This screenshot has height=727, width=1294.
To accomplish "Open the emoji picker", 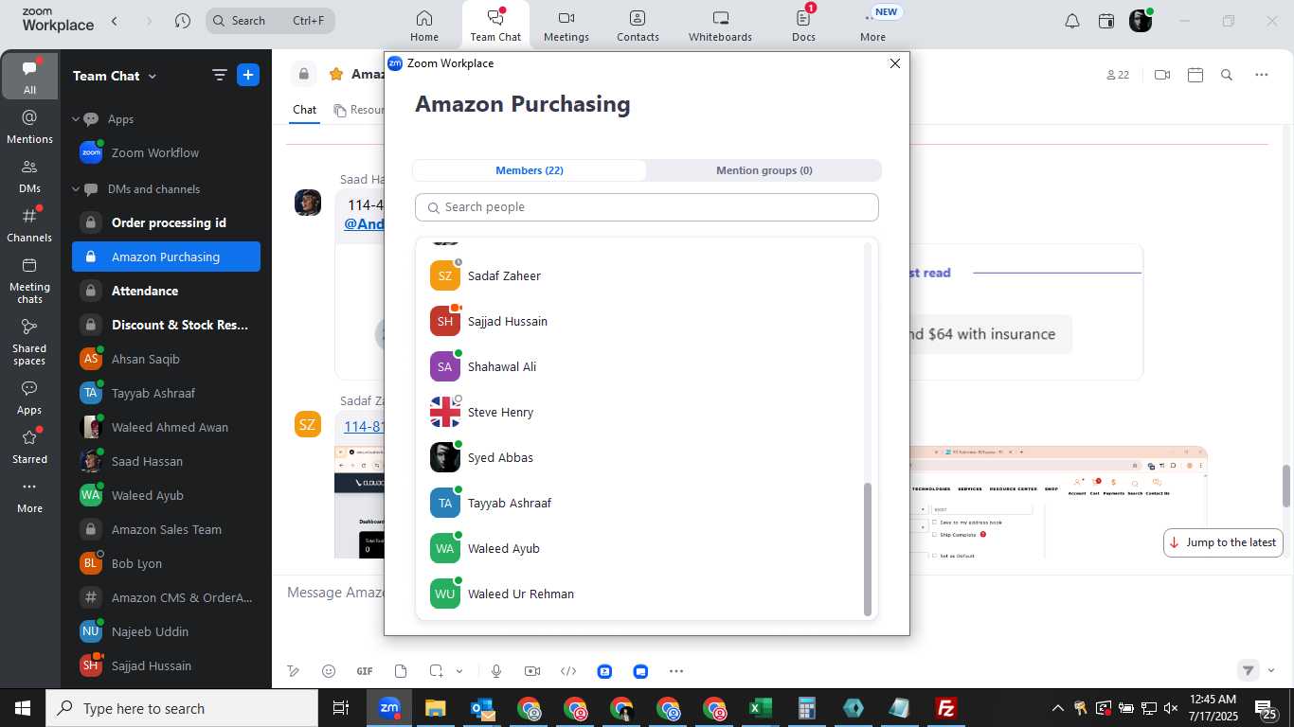I will (x=329, y=671).
